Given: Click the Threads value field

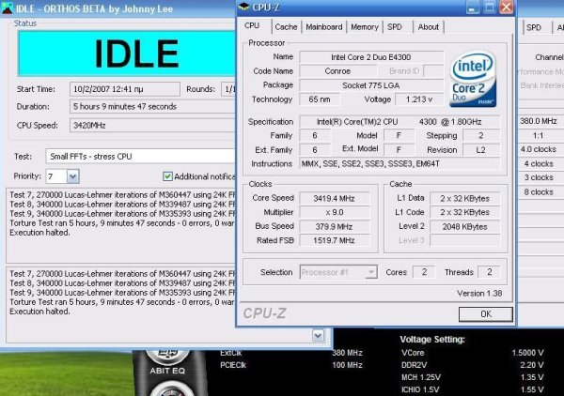Looking at the screenshot, I should click(x=489, y=272).
